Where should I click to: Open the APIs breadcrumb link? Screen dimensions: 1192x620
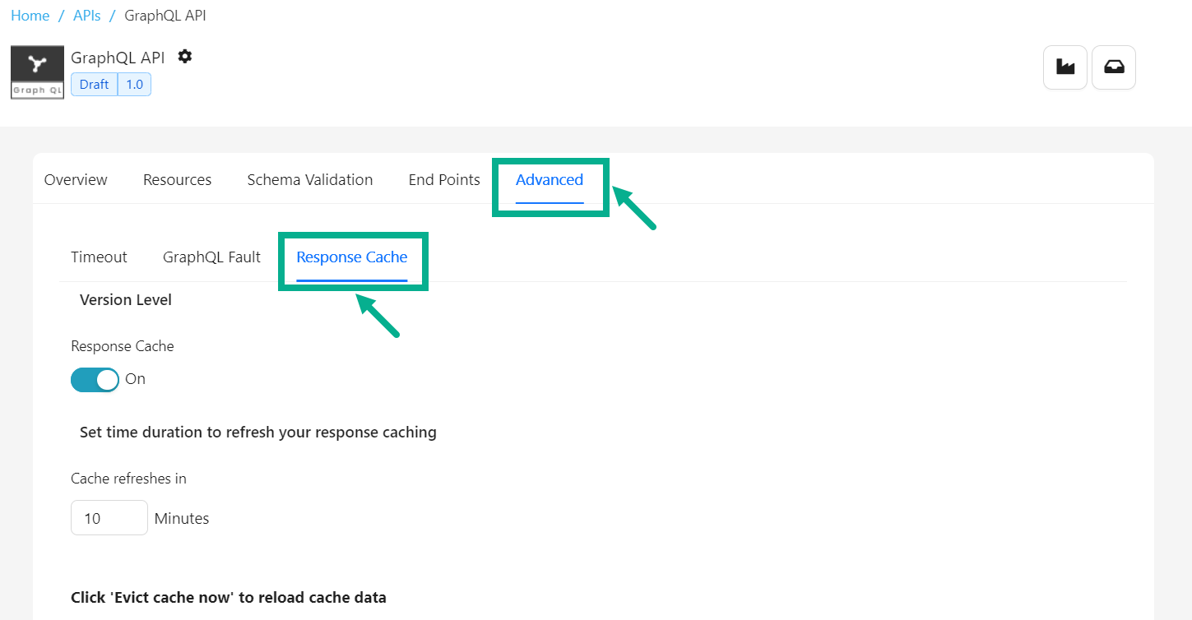[x=86, y=15]
